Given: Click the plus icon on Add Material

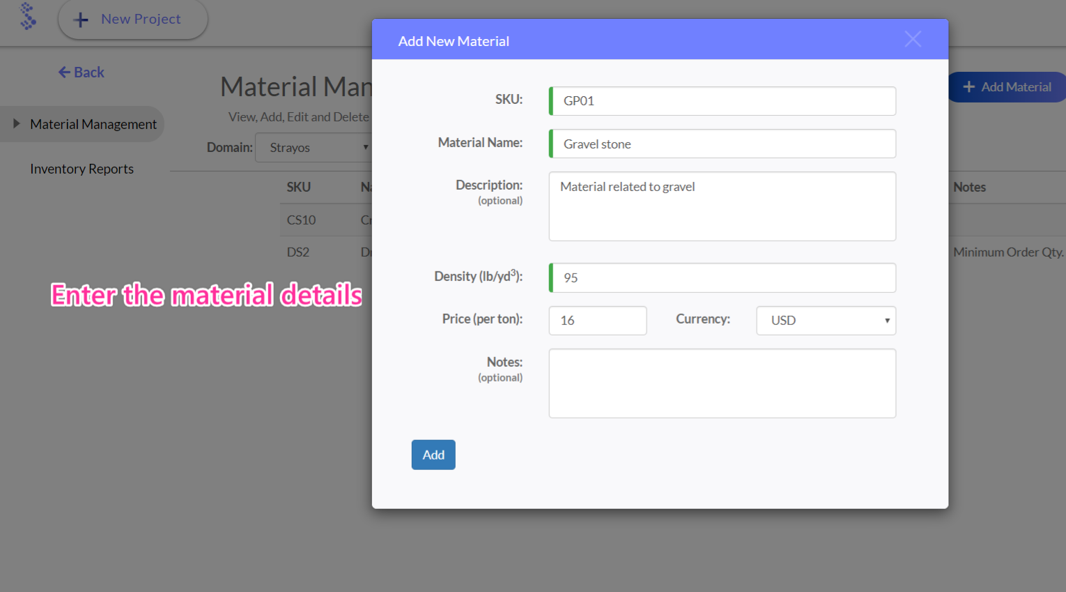Looking at the screenshot, I should click(968, 86).
